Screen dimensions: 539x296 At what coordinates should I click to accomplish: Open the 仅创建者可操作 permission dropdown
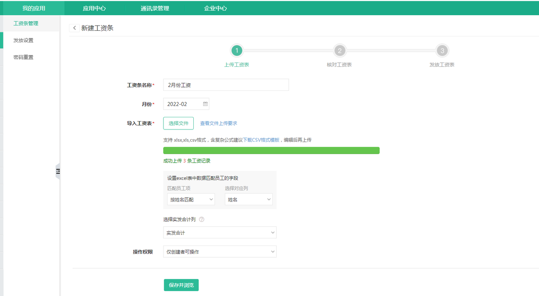220,251
